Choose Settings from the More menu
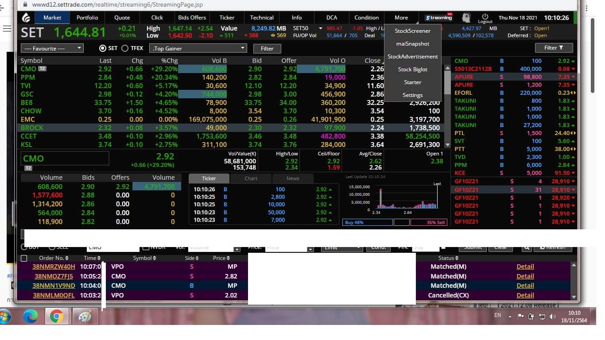Image resolution: width=605 pixels, height=340 pixels. click(x=413, y=95)
